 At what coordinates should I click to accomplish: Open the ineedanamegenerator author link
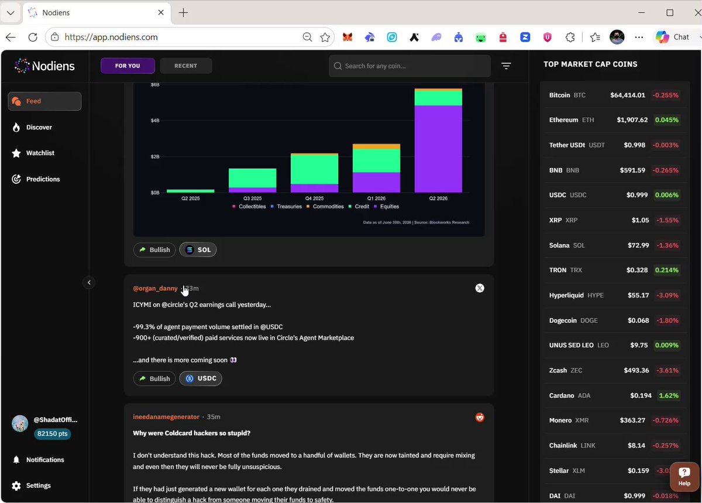click(x=167, y=417)
